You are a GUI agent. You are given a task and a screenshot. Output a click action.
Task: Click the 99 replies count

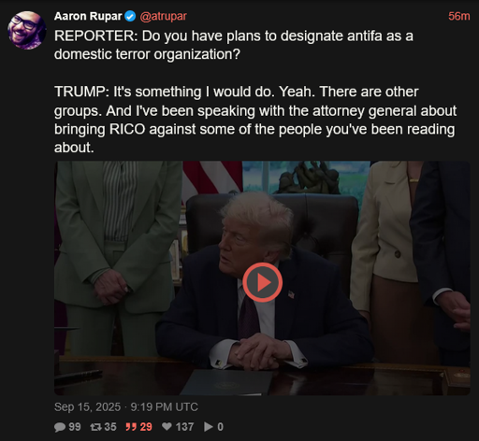pyautogui.click(x=75, y=427)
